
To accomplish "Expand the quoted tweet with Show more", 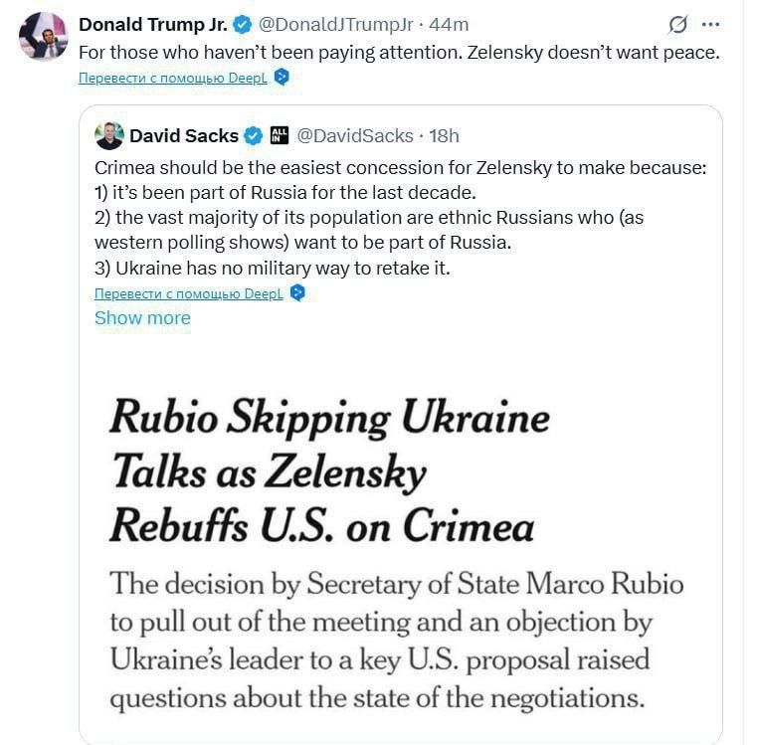I will coord(142,318).
